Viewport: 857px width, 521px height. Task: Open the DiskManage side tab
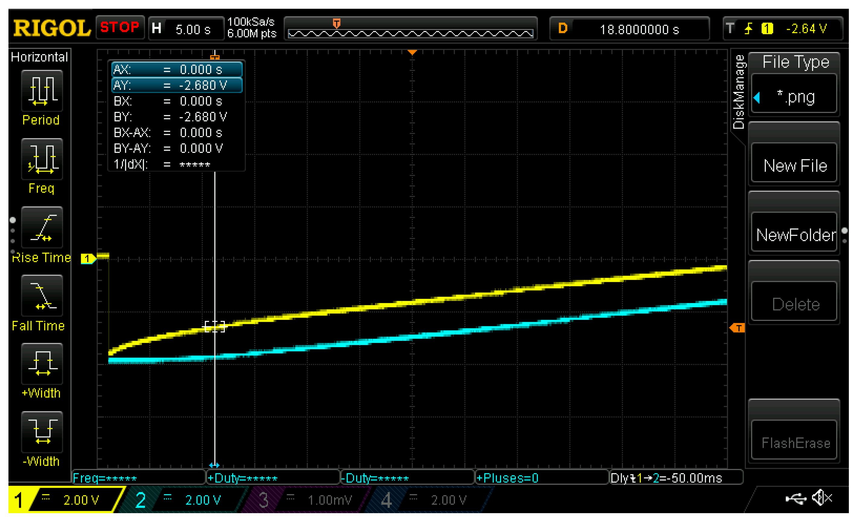click(738, 92)
